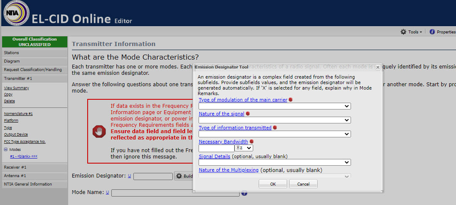Select Transmitter #1 in sidebar
This screenshot has height=205, width=456.
coord(35,78)
